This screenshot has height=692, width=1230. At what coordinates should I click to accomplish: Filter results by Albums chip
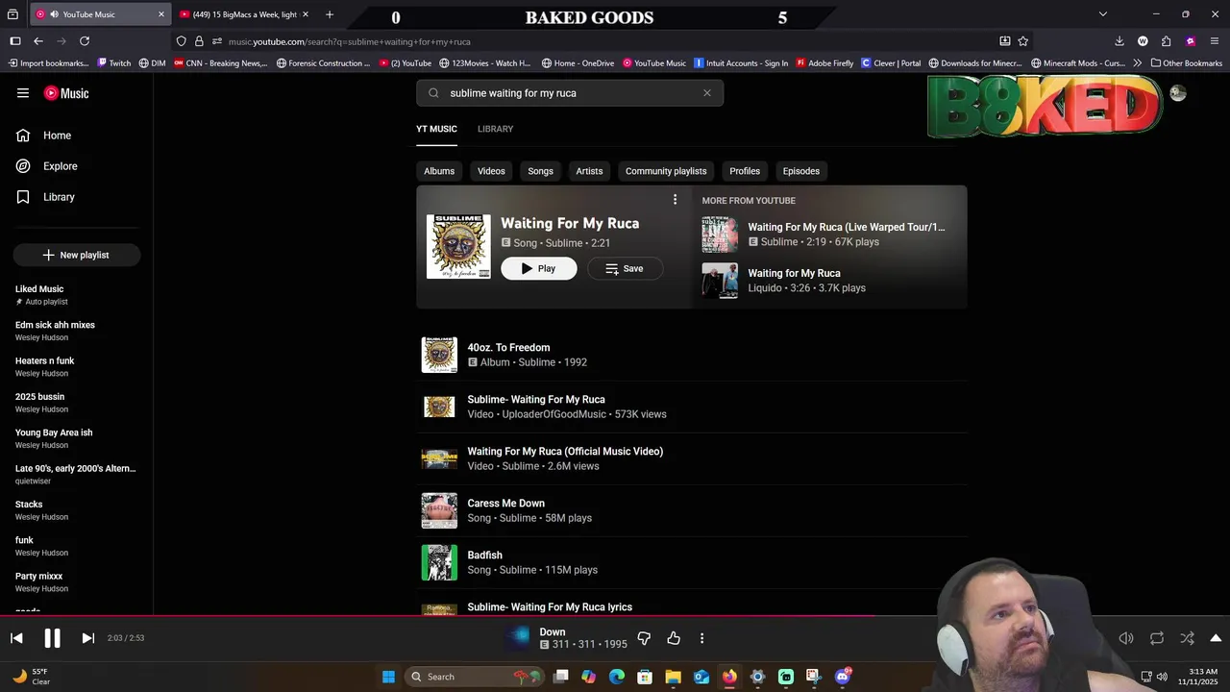[439, 171]
